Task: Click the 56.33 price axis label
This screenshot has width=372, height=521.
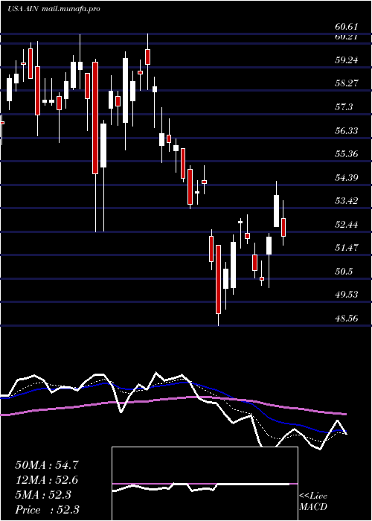Action: (x=347, y=130)
